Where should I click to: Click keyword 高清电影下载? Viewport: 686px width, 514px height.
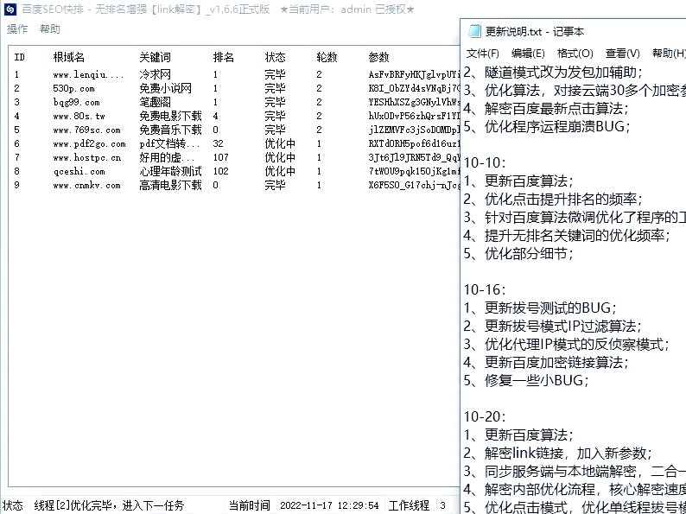(170, 186)
